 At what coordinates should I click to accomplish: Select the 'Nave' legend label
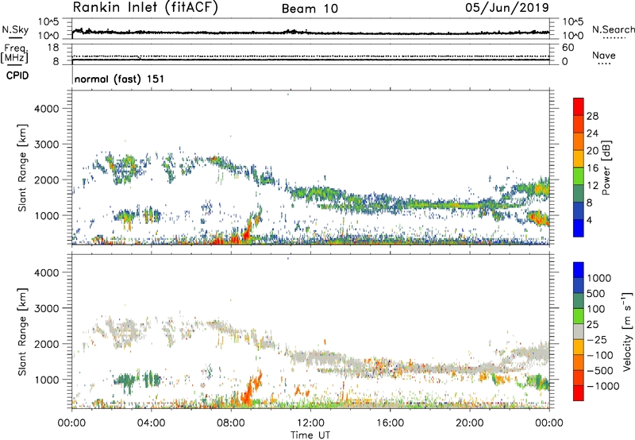coord(604,56)
